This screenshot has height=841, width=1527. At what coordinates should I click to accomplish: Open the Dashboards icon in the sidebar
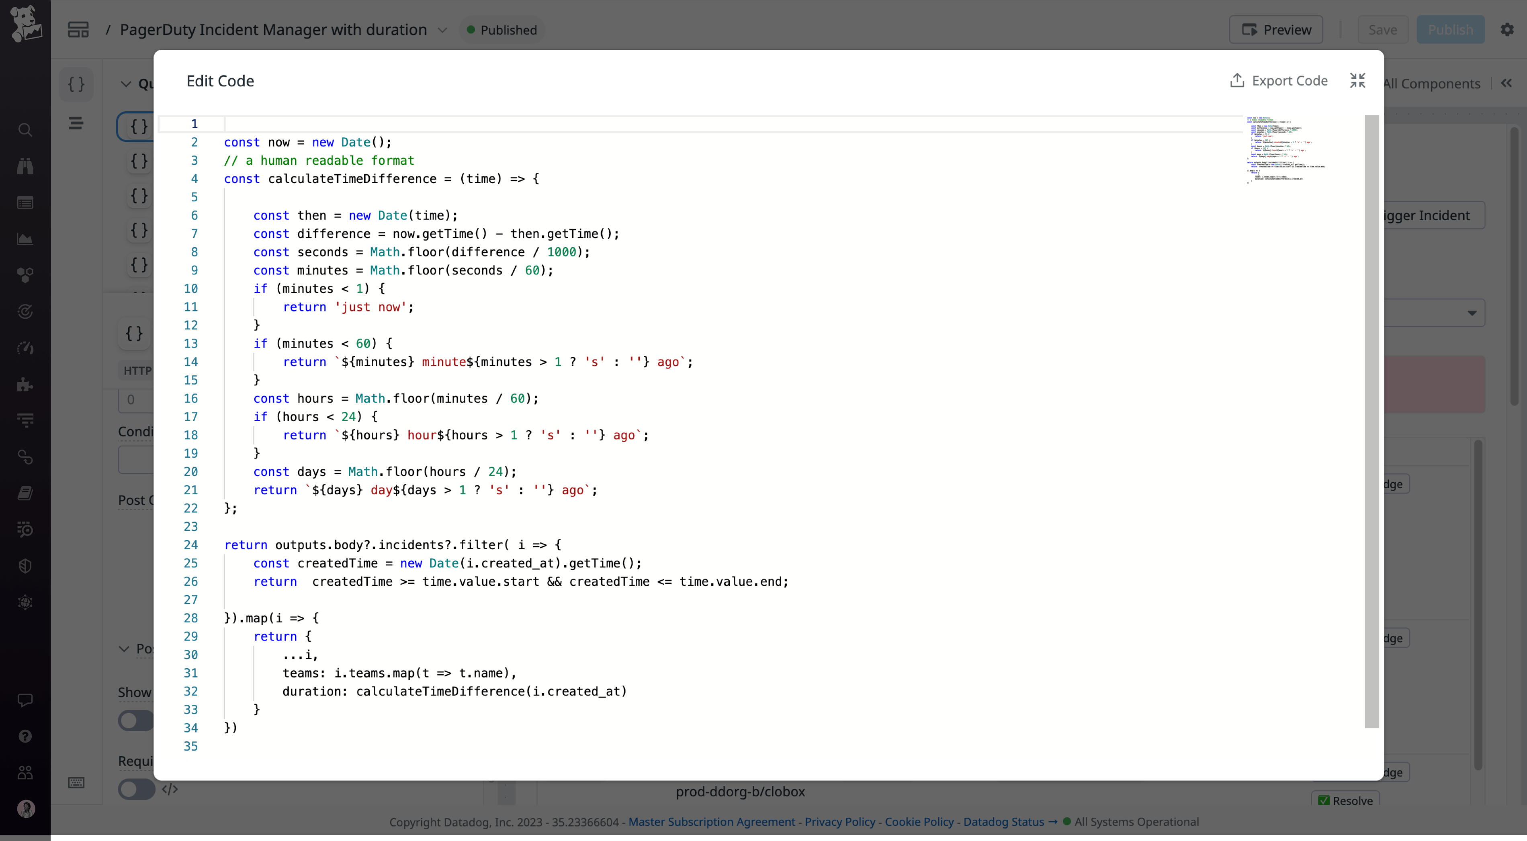[25, 203]
